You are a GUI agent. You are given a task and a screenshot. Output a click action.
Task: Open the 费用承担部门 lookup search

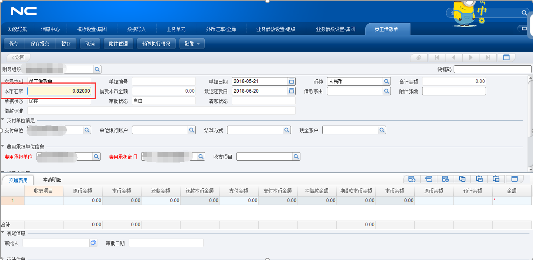201,157
